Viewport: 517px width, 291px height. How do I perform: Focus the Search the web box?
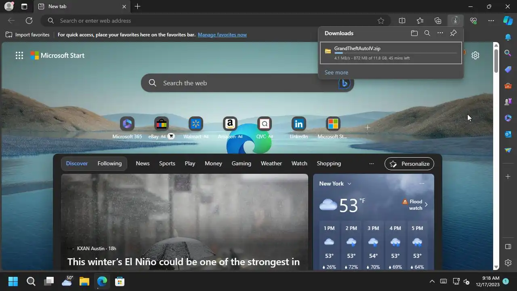coord(247,83)
